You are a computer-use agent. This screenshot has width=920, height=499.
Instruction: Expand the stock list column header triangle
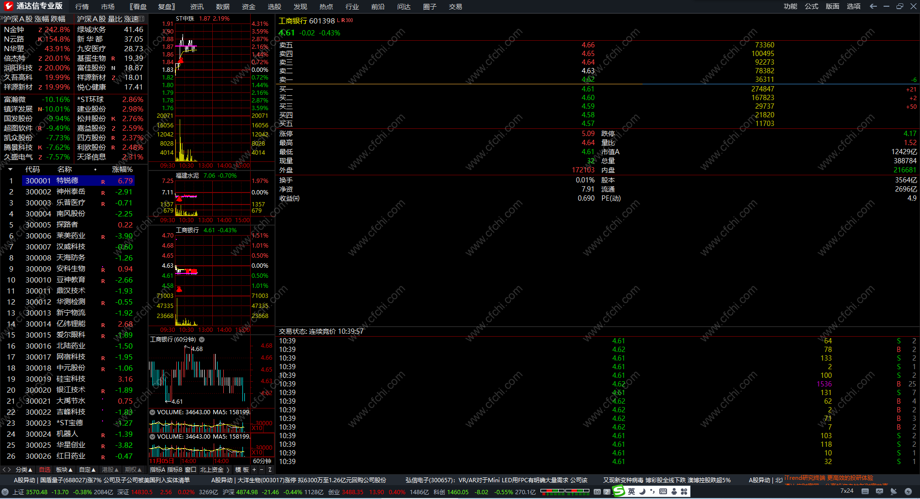click(x=10, y=169)
